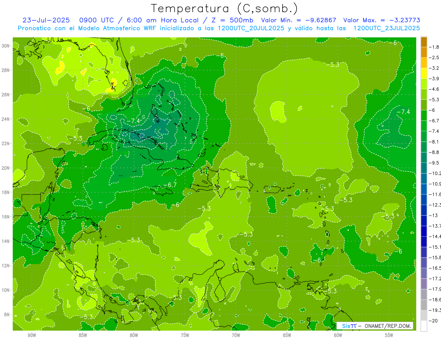Click the 'Valor Min. = -9.62867' value

click(298, 20)
